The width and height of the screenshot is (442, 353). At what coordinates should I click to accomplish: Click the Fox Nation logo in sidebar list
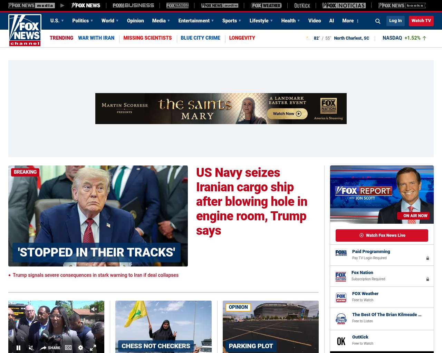coord(341,276)
